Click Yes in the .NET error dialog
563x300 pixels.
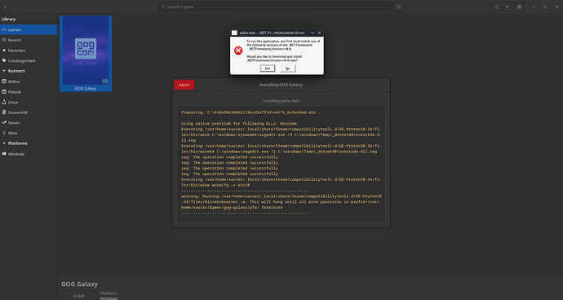[x=268, y=68]
